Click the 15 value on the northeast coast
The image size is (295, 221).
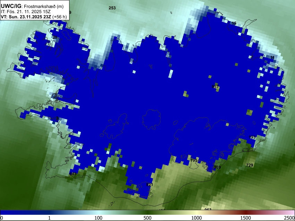tap(234, 23)
